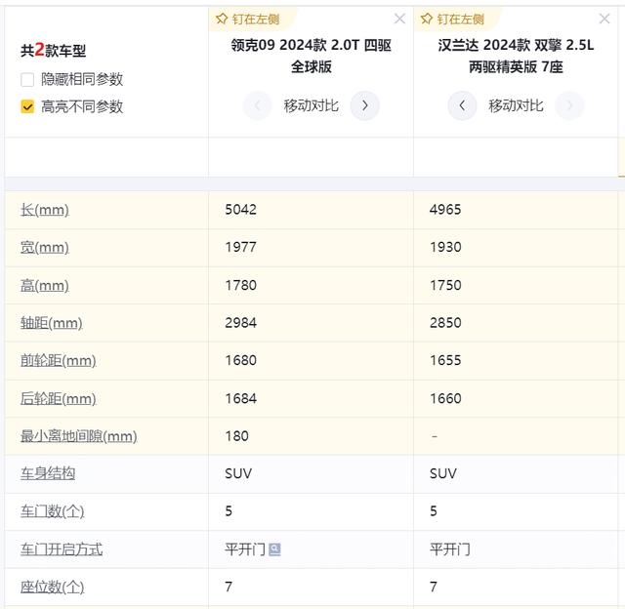Select the 汉兰达 length value 4965
Screen dimensions: 625x609
445,209
